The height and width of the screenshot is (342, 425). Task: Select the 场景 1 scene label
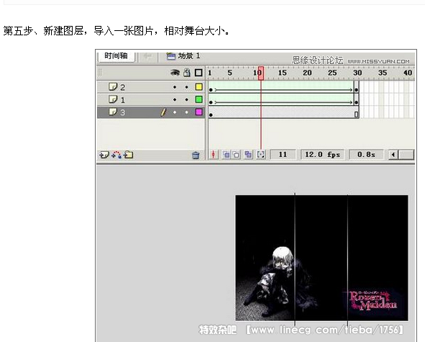[x=189, y=56]
